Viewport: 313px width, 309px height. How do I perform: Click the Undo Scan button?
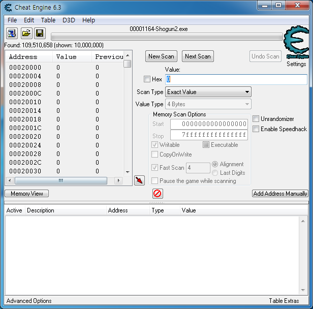[265, 56]
